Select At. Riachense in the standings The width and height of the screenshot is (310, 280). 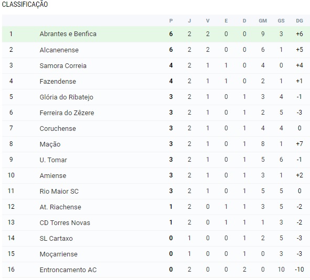(x=60, y=207)
